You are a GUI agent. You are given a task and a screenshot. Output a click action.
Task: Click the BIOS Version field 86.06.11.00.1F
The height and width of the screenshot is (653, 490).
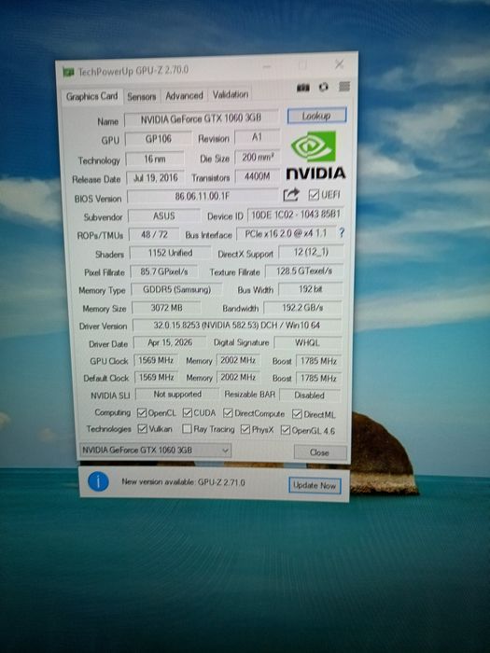tap(203, 196)
